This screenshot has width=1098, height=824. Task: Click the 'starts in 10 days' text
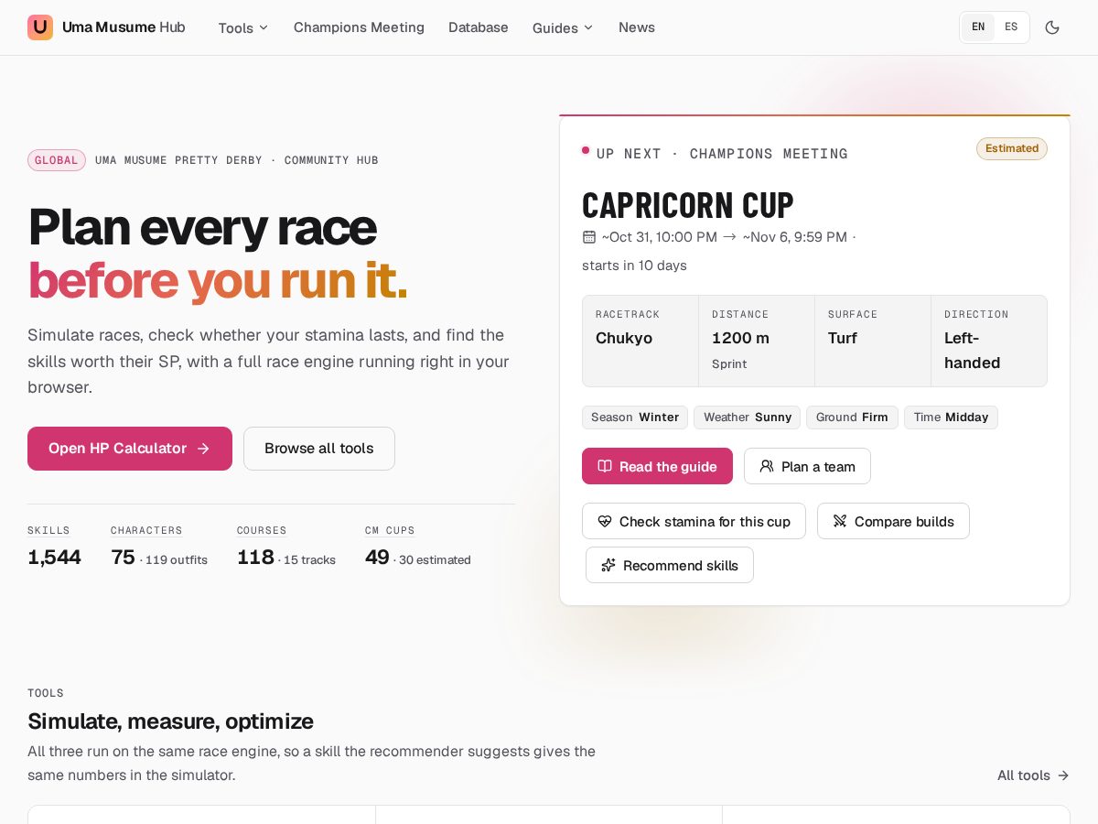click(634, 266)
